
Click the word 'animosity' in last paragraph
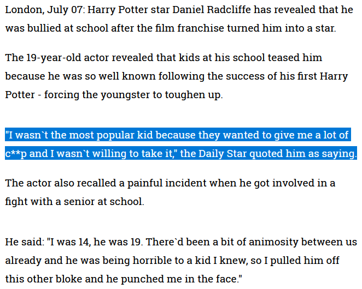pyautogui.click(x=273, y=242)
